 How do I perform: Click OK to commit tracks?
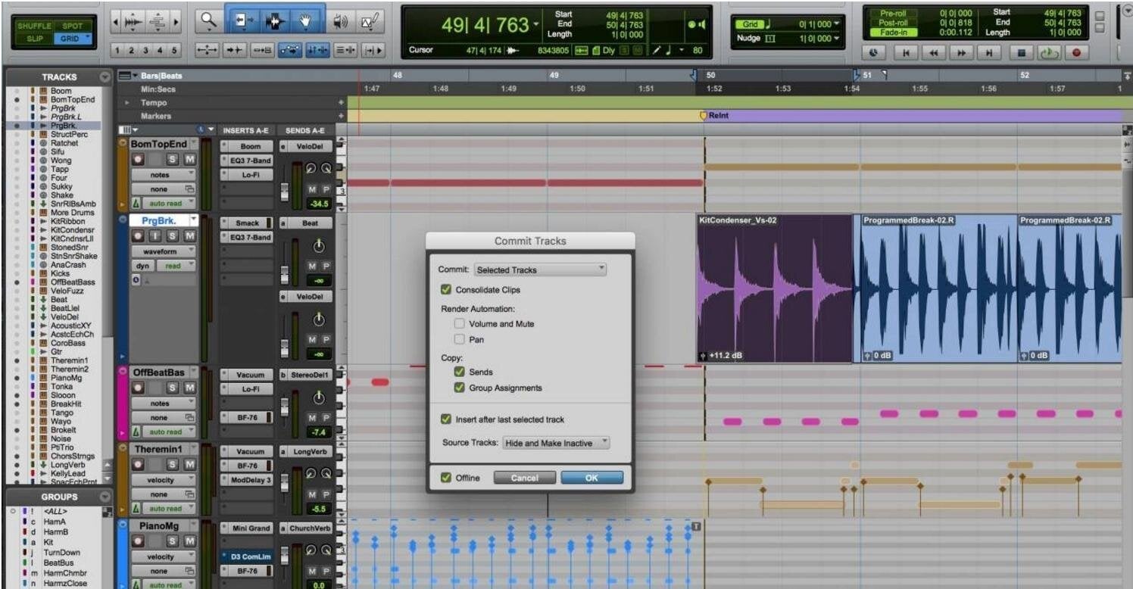(591, 478)
